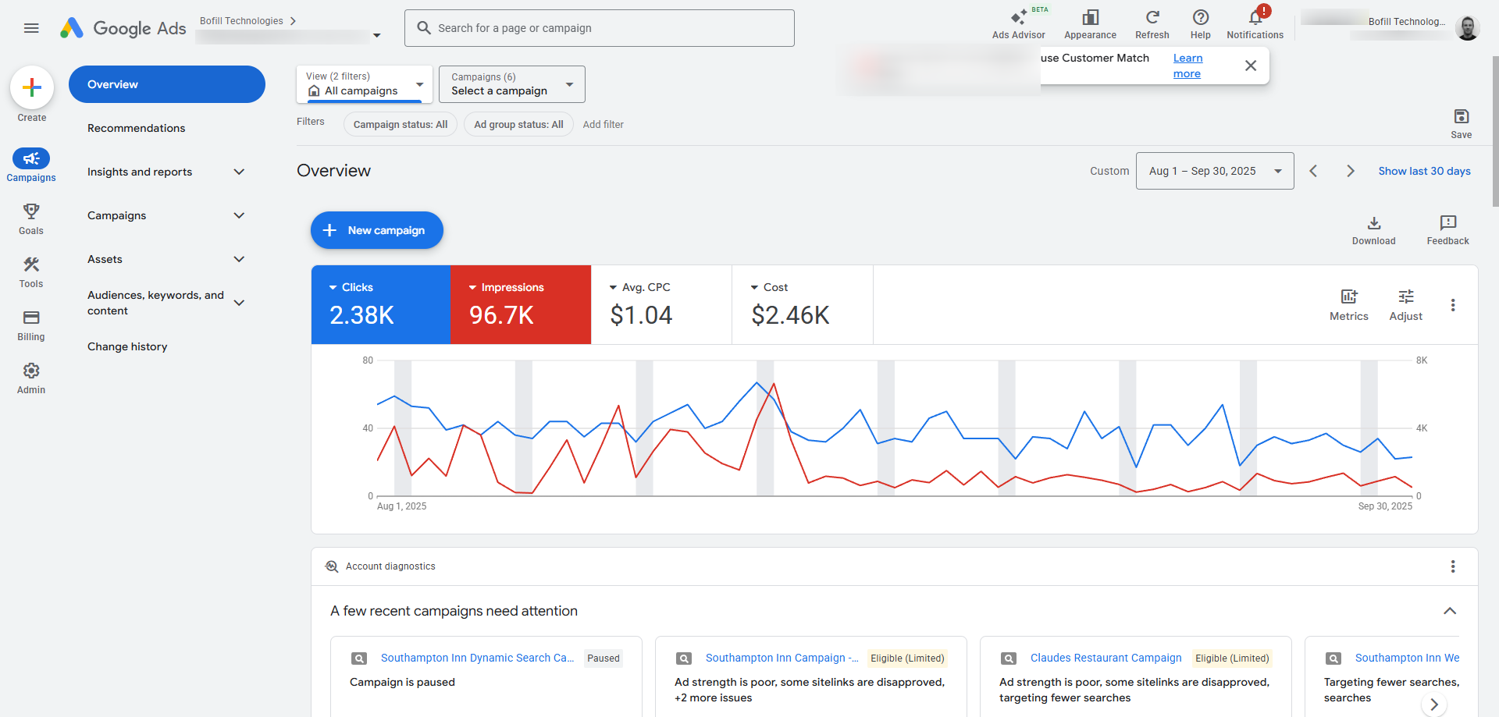Image resolution: width=1499 pixels, height=717 pixels.
Task: Click Campaign status: All filter chip
Action: pos(401,124)
